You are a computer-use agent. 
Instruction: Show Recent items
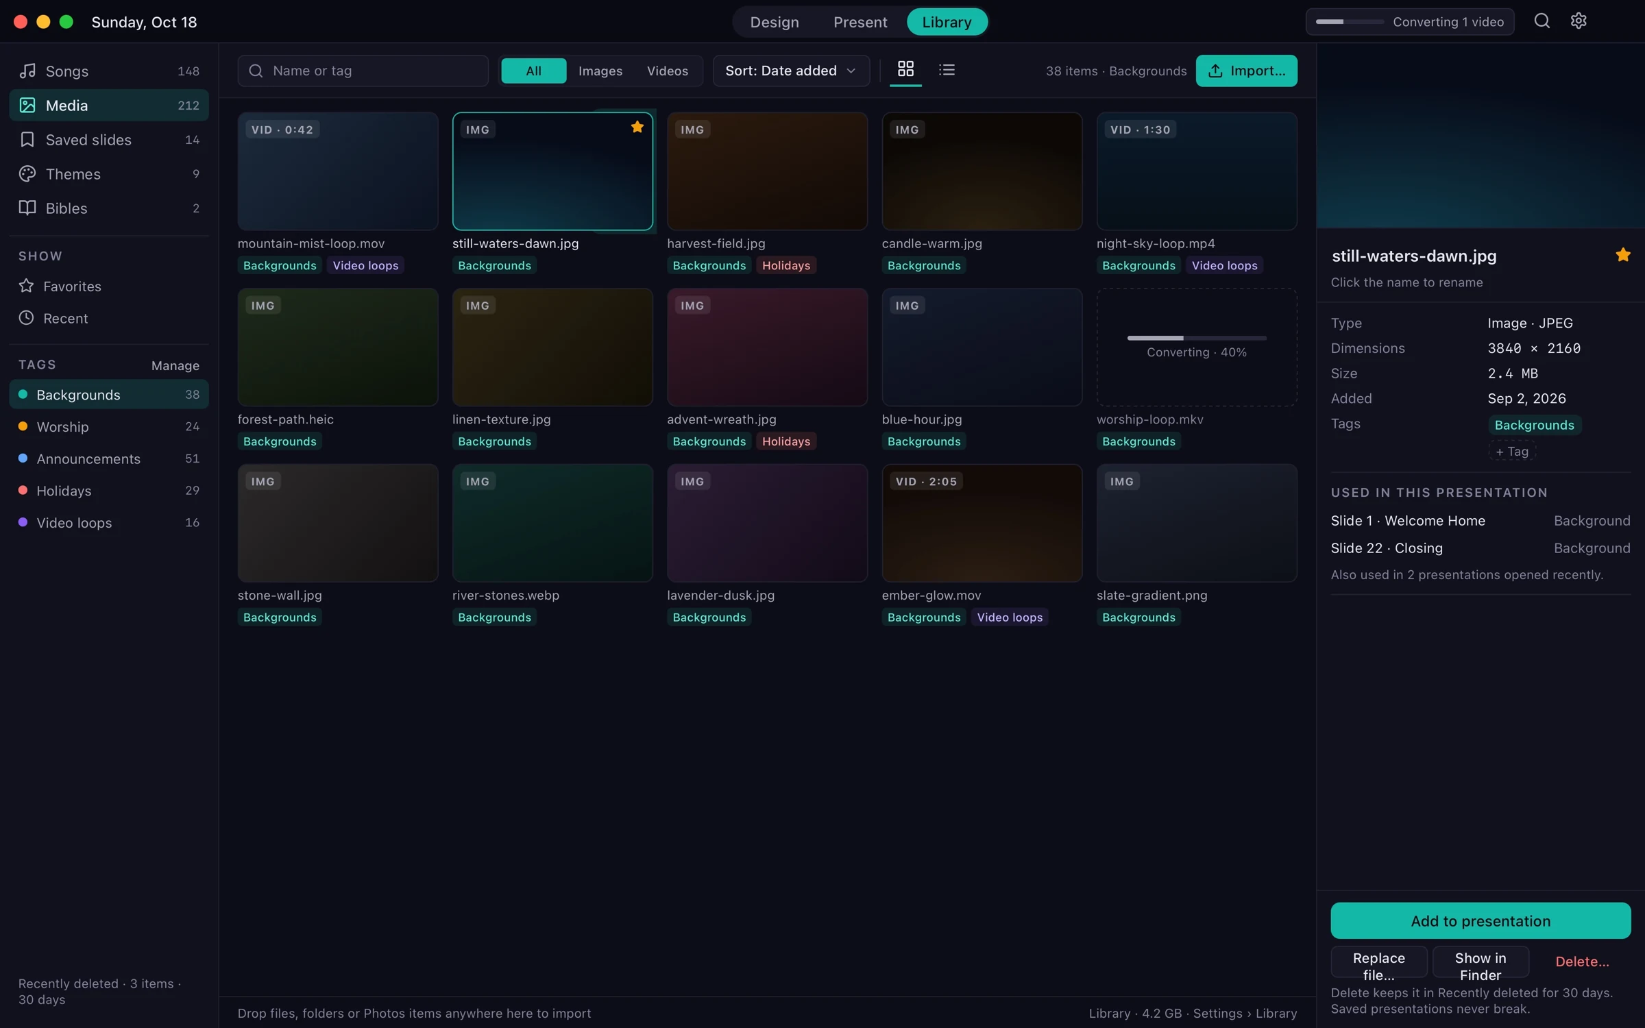pyautogui.click(x=109, y=318)
